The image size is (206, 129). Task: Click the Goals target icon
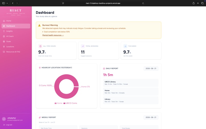tap(4, 41)
